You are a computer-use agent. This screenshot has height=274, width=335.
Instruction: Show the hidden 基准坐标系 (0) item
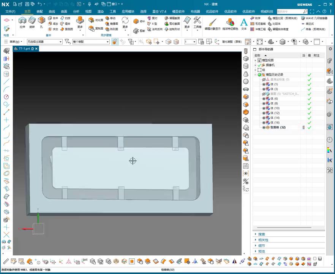tap(264, 80)
